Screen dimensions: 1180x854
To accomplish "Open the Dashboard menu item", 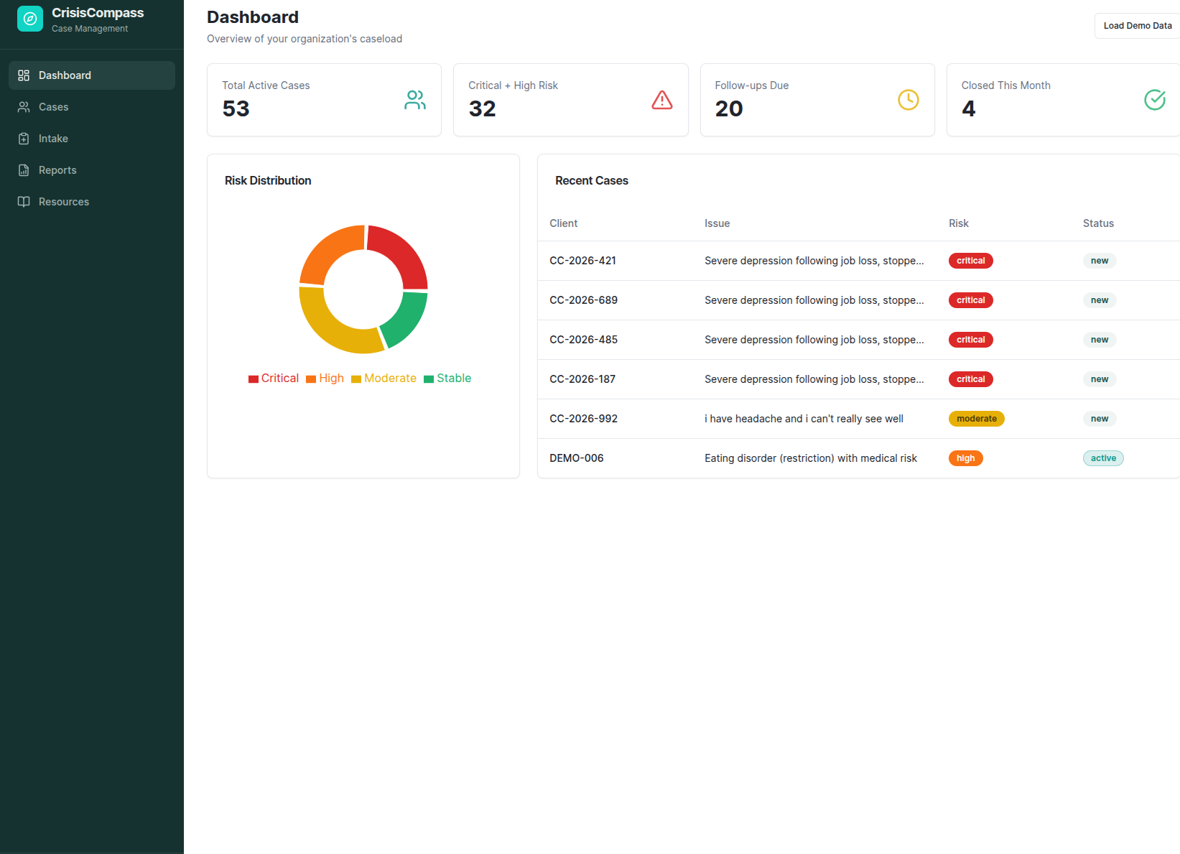I will (92, 75).
